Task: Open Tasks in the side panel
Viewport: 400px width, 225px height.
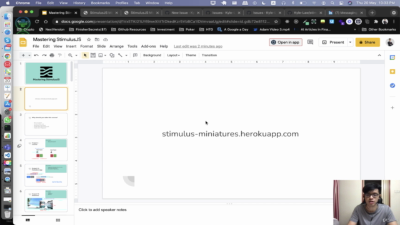Action: pyautogui.click(x=392, y=86)
